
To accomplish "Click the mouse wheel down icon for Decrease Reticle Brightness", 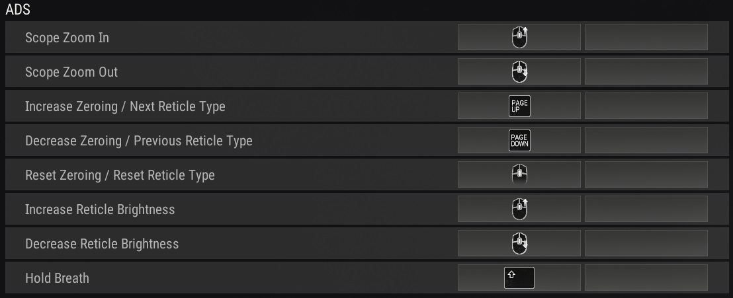I will 519,243.
